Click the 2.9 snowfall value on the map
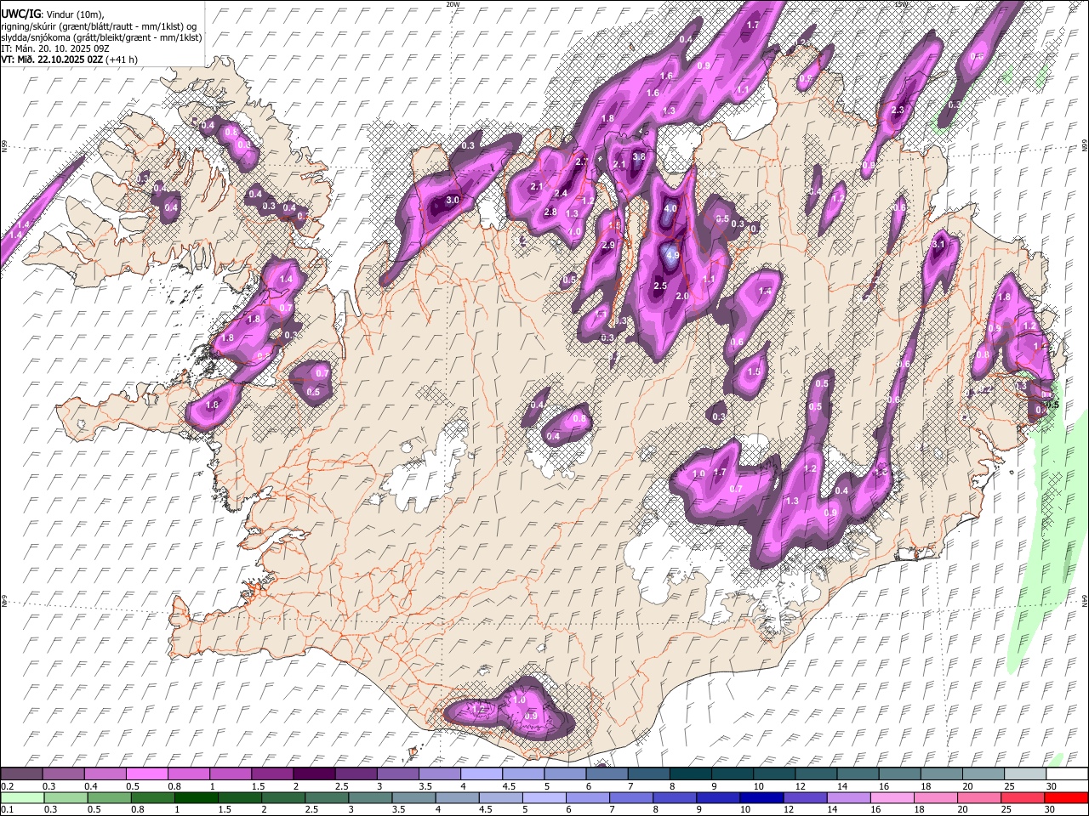The image size is (1089, 816). click(x=607, y=246)
